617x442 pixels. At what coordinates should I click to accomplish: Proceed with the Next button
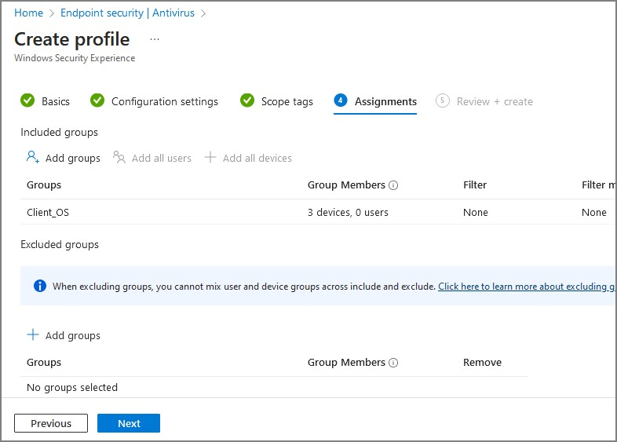point(129,423)
